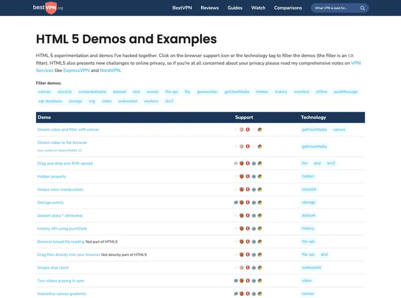Click Firefox icon in Two videos playing row
This screenshot has width=401, height=298.
point(242,281)
